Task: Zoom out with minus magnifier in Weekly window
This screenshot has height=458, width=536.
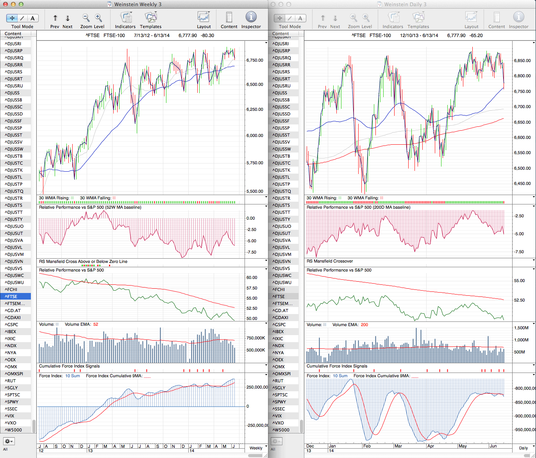Action: (86, 18)
